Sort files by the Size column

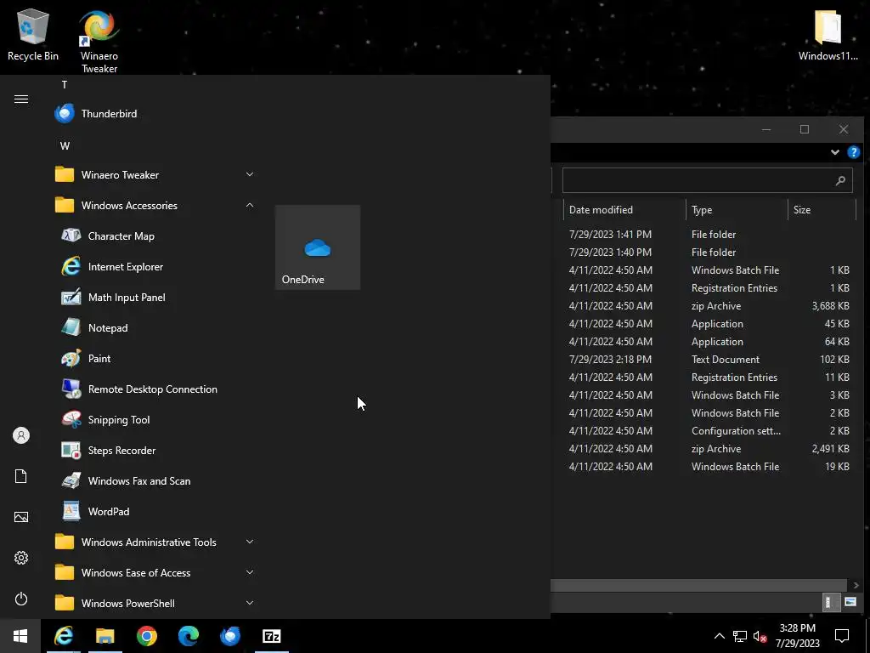pos(822,210)
